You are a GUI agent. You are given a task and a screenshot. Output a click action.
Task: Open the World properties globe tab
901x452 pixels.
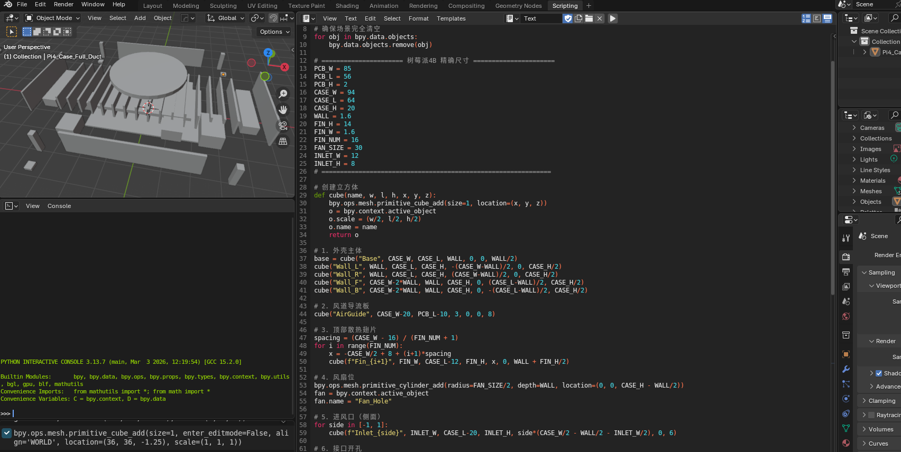846,316
